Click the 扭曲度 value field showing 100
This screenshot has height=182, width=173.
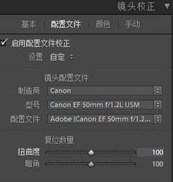tap(150, 152)
